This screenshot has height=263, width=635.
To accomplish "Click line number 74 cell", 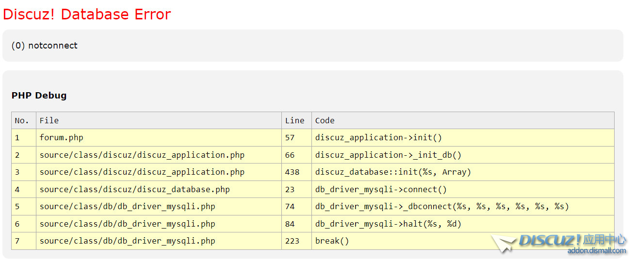I will pyautogui.click(x=297, y=207).
